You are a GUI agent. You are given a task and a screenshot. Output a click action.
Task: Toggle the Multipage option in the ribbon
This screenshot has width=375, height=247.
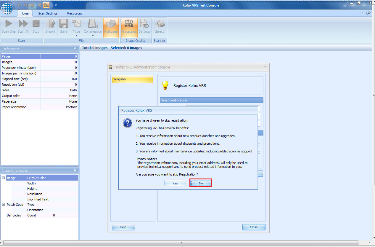point(111,26)
